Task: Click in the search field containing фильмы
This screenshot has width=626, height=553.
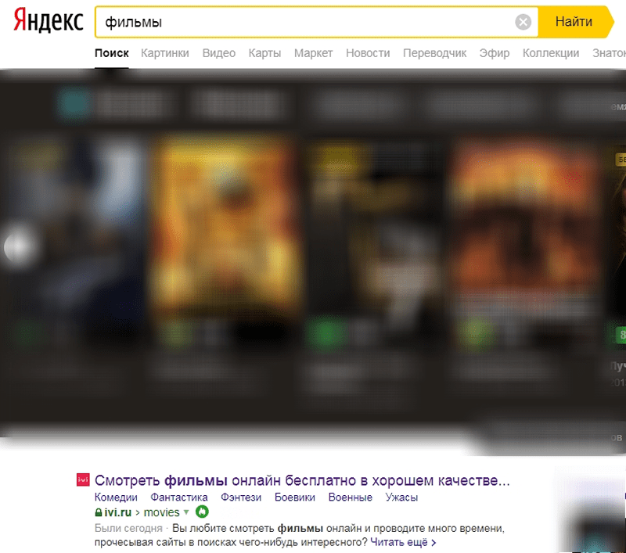Action: click(305, 22)
